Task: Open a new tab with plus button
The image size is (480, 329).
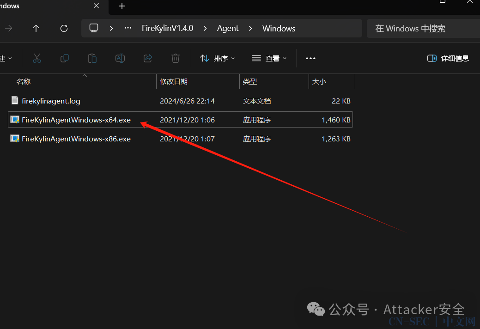Action: coord(122,6)
